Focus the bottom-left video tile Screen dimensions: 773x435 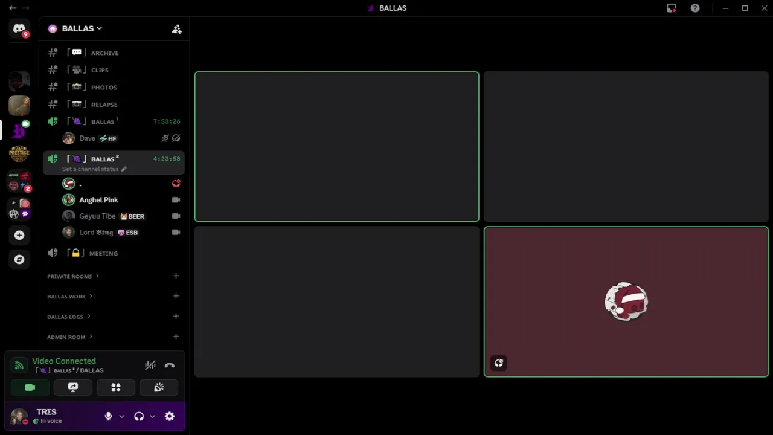coord(337,301)
